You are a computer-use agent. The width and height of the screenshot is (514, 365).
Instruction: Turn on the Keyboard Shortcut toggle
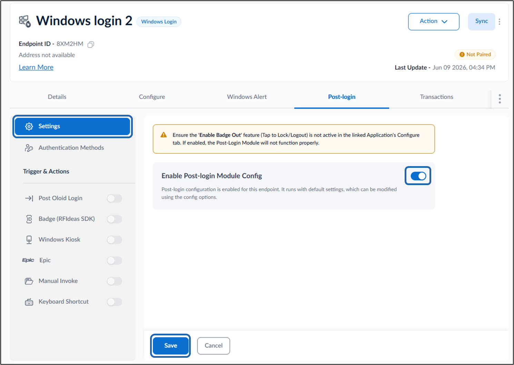coord(114,302)
